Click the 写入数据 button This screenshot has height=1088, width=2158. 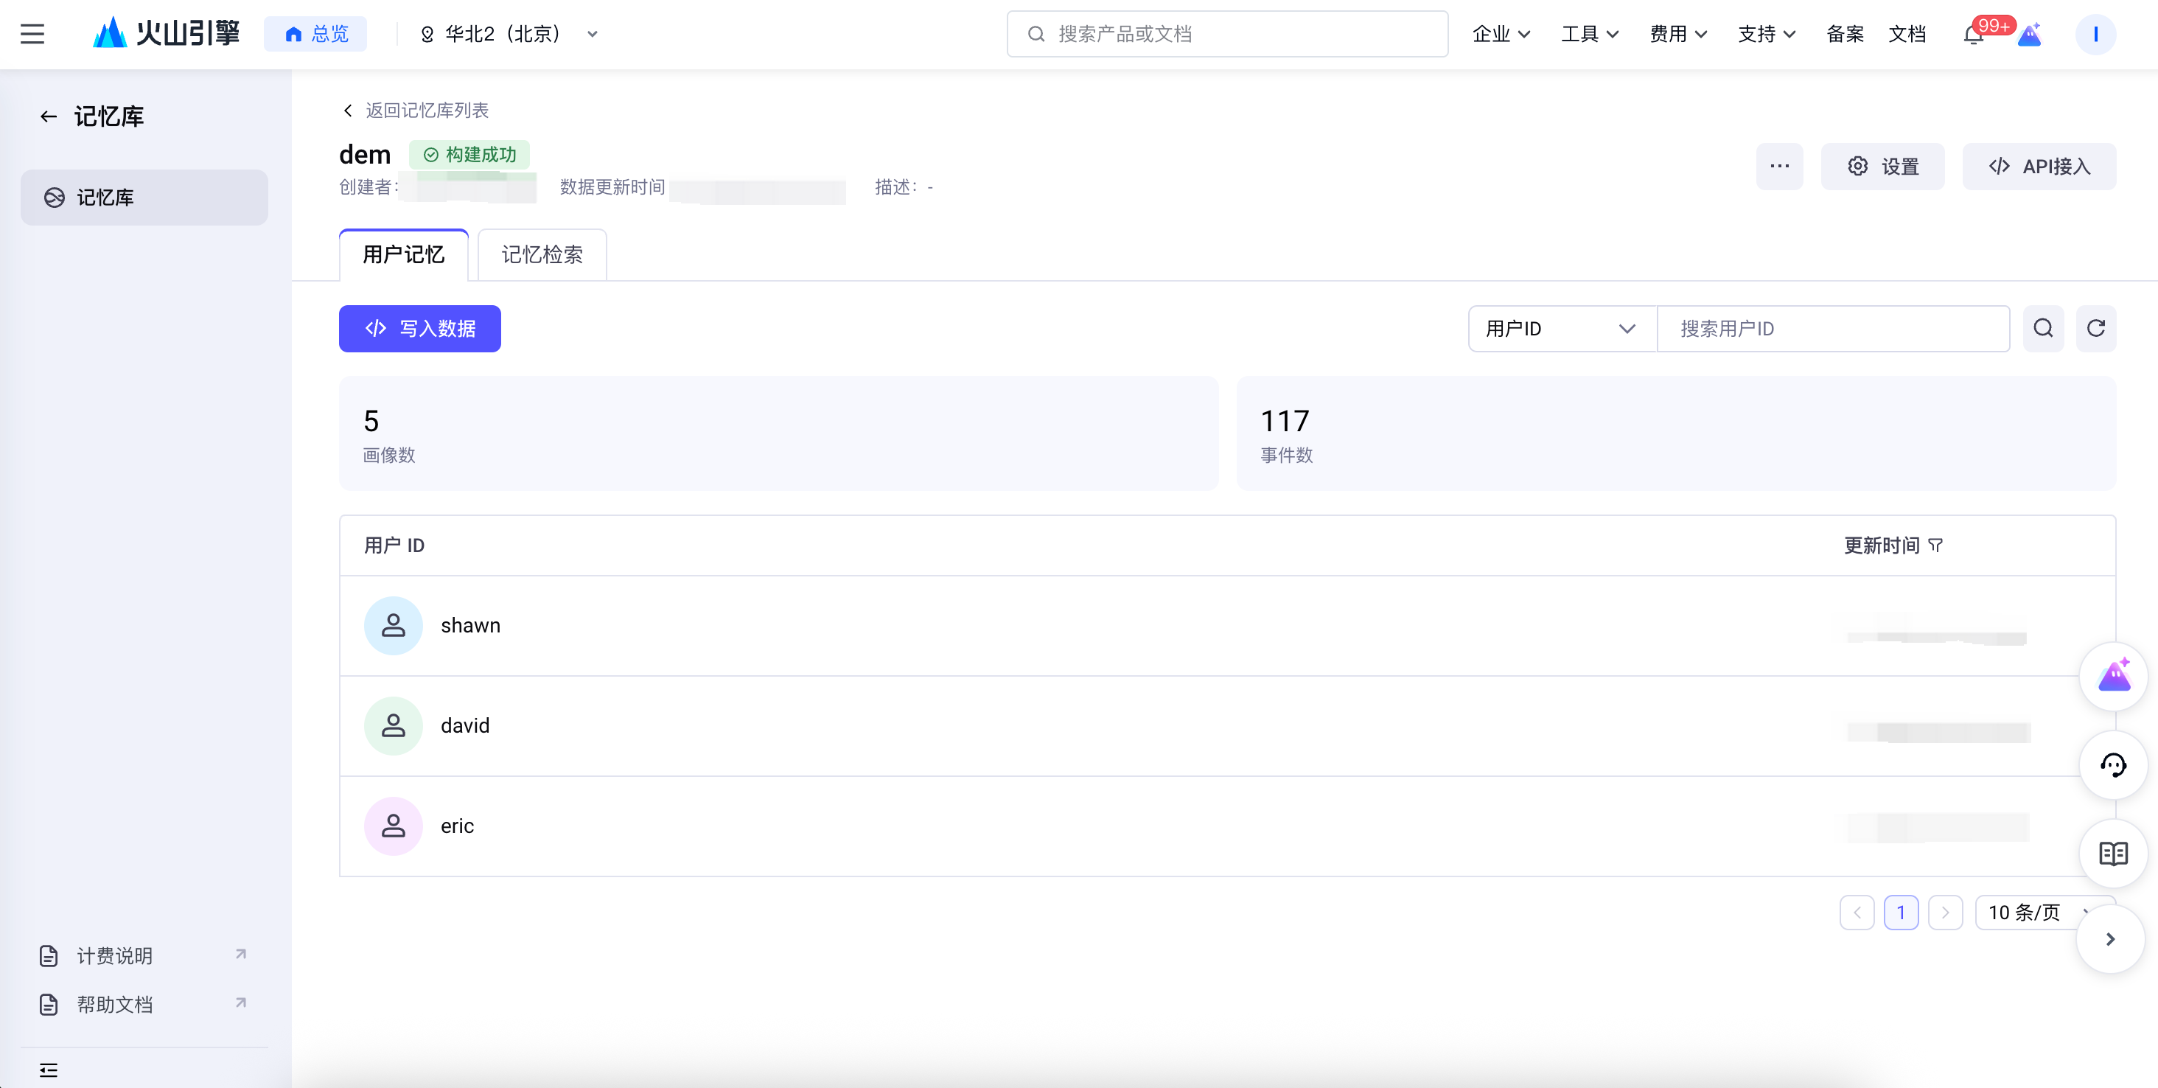[419, 328]
